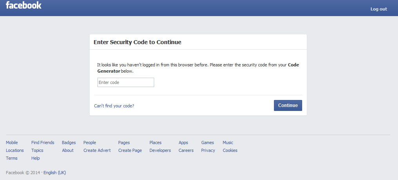Screen dimensions: 398x180
Task: Focus the Enter code input field
Action: (x=126, y=82)
